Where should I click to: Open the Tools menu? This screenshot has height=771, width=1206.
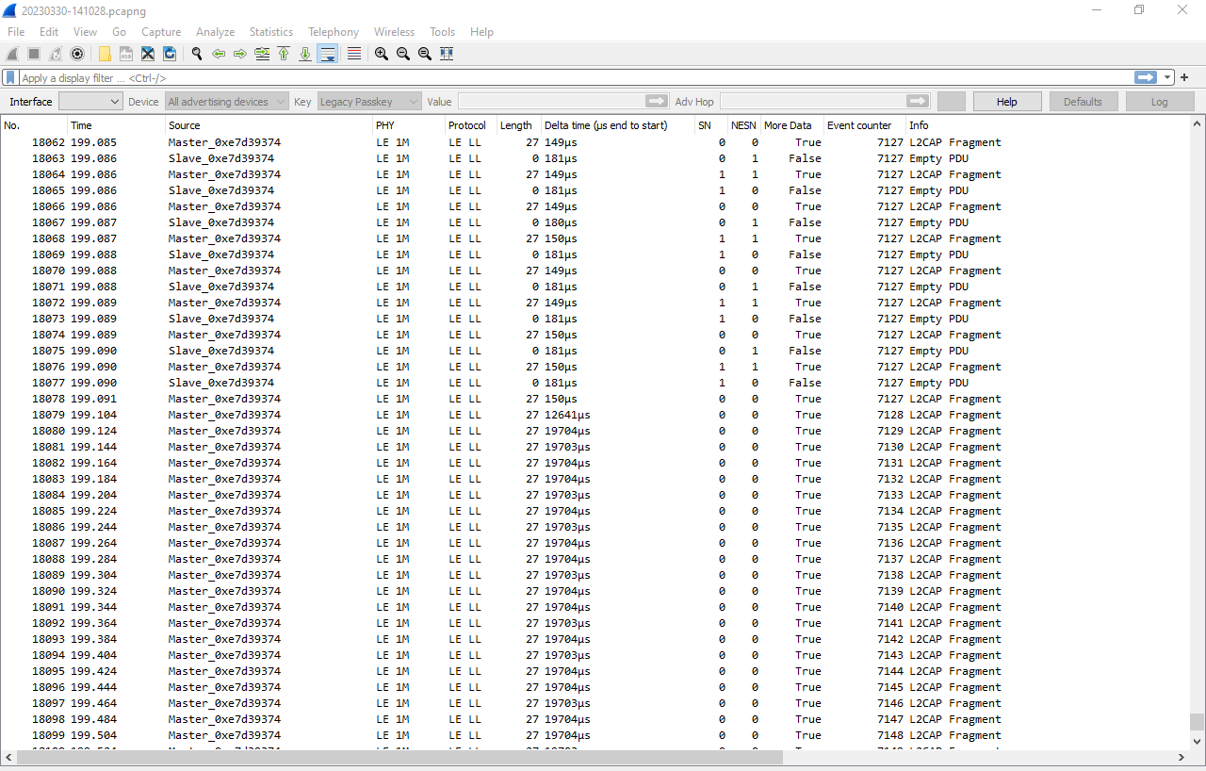coord(442,31)
